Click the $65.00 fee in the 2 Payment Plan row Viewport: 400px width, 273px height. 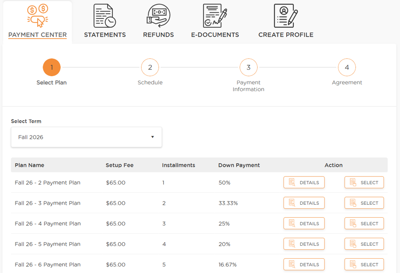116,183
